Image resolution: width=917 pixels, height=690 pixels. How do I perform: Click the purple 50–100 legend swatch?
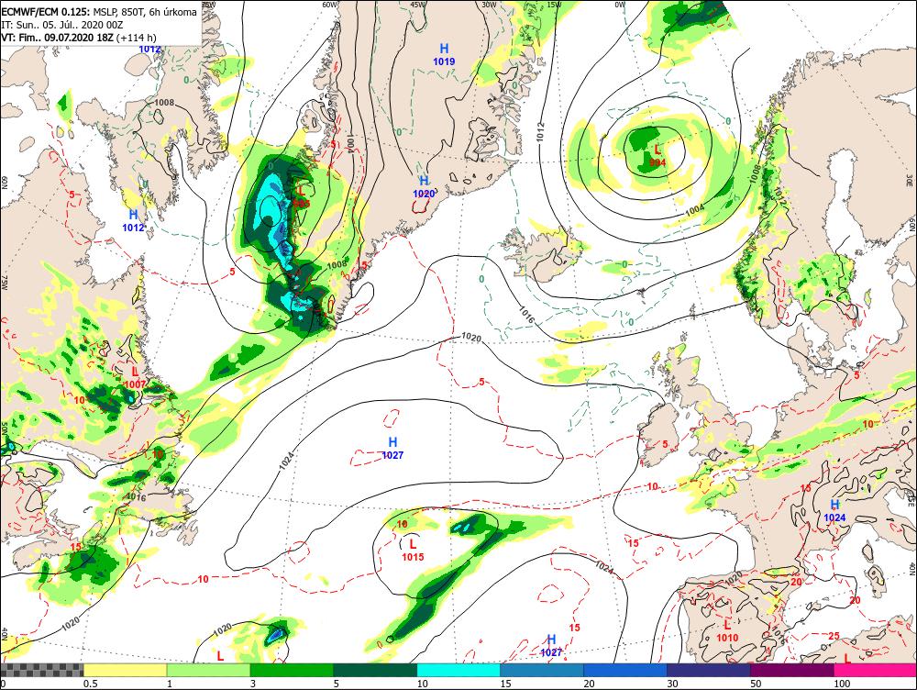[792, 670]
